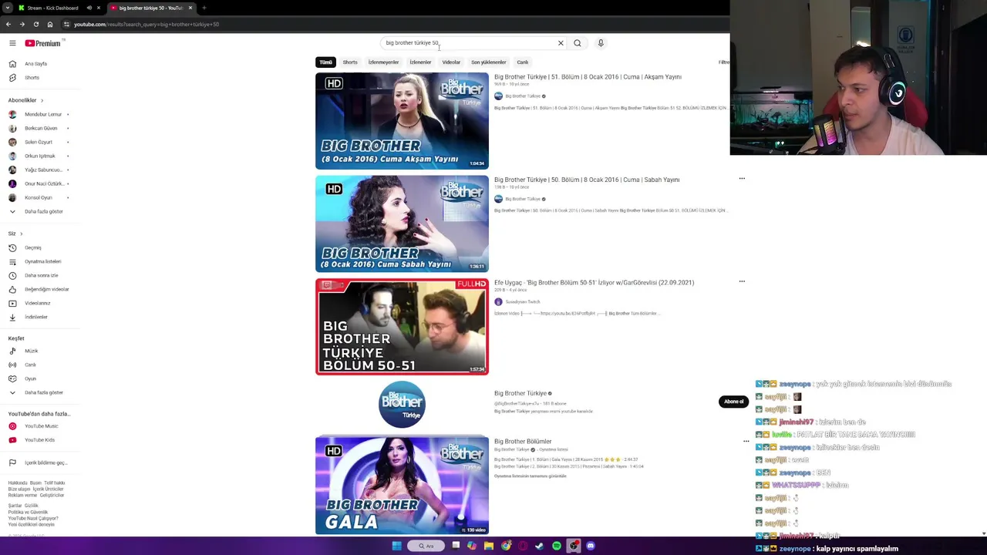Open İçerik bildirme geçmişi flag item
This screenshot has width=987, height=555.
pos(37,462)
